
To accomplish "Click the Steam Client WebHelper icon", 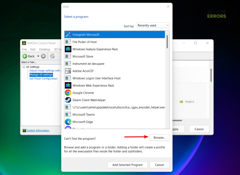I will click(68, 100).
